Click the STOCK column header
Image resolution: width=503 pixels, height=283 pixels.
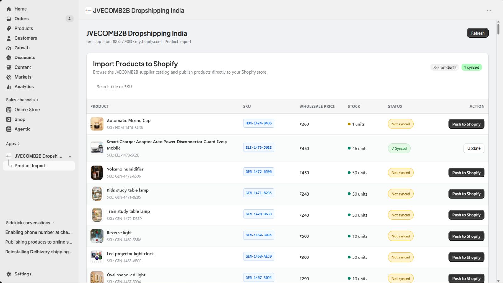click(354, 106)
